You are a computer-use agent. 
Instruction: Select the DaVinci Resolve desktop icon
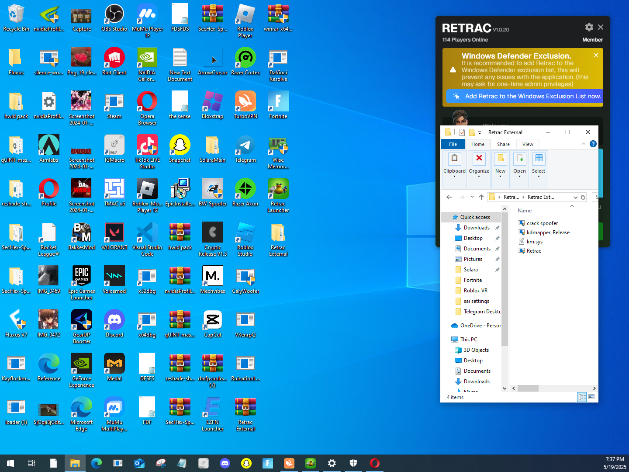[278, 66]
